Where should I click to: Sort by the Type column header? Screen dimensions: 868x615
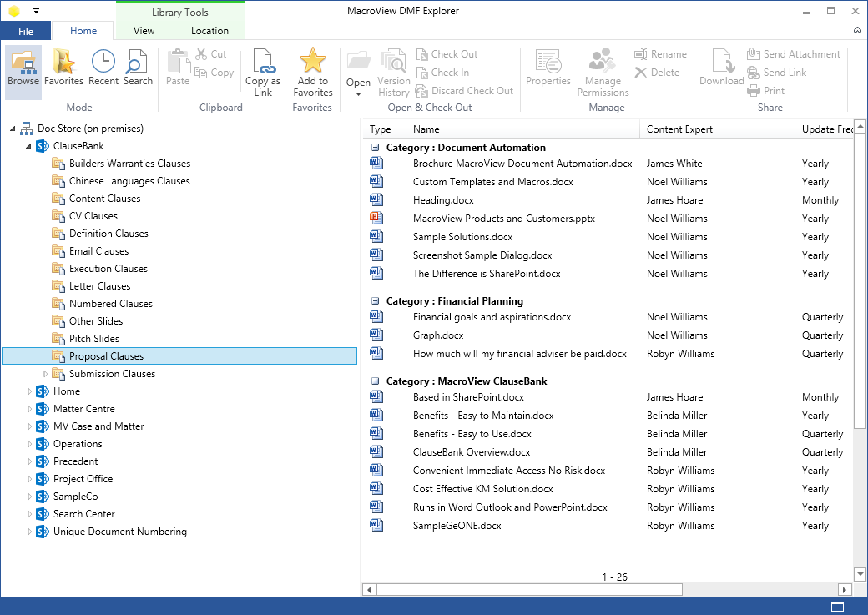click(385, 129)
